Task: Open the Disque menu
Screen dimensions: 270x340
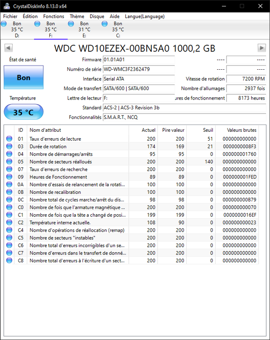Action: [x=97, y=16]
